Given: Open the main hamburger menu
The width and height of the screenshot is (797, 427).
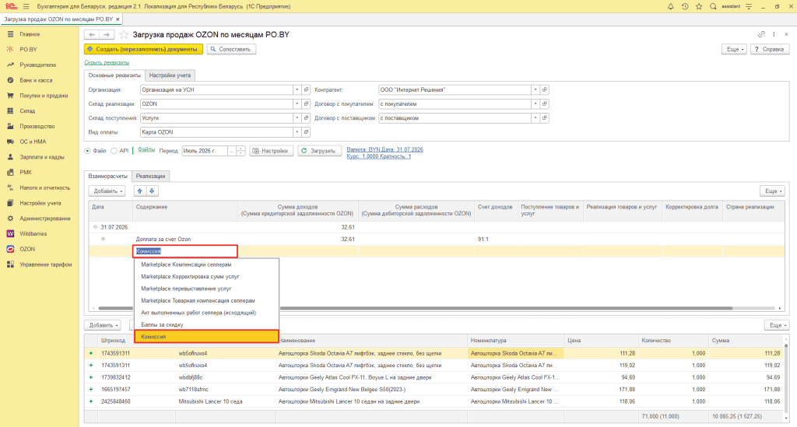Looking at the screenshot, I should 26,6.
